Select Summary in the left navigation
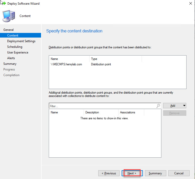 point(10,64)
